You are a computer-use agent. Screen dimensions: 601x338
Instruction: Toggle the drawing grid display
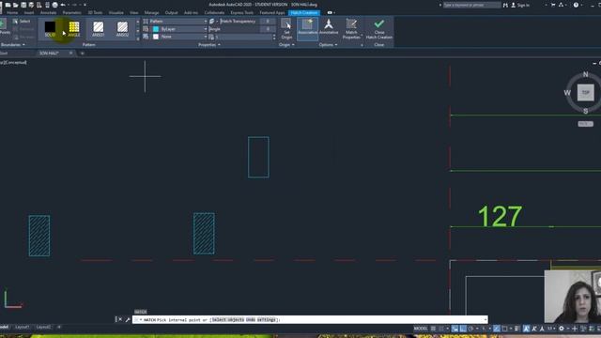click(433, 329)
